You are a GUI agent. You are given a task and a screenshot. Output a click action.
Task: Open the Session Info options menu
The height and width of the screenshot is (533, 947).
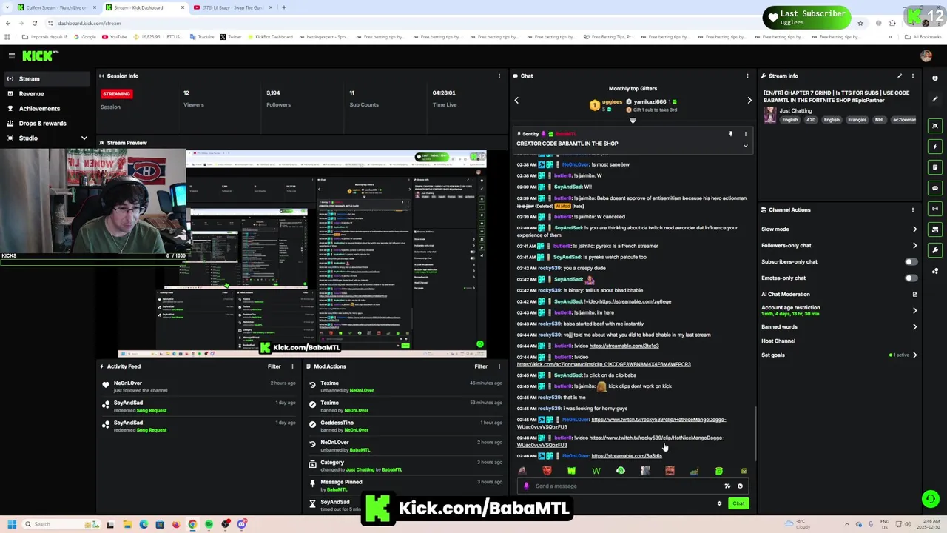499,76
